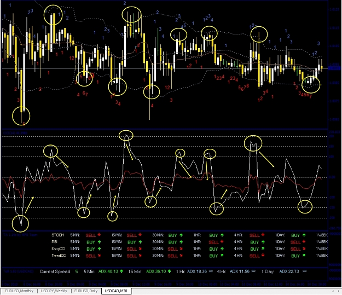The image size is (342, 295).
Task: Click the current price marker on price axis
Action: click(x=334, y=68)
